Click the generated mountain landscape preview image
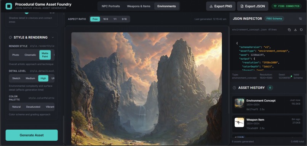 pos(146,89)
